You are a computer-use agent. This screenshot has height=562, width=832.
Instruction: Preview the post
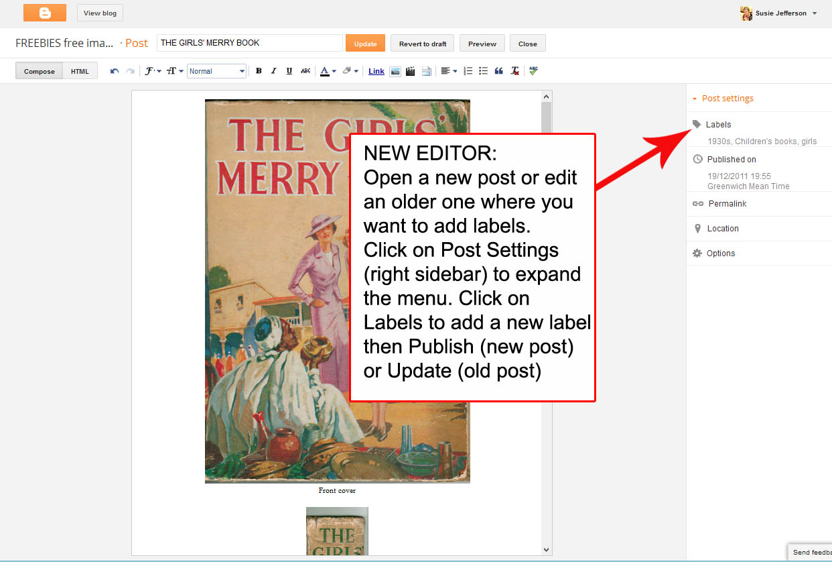pos(482,44)
